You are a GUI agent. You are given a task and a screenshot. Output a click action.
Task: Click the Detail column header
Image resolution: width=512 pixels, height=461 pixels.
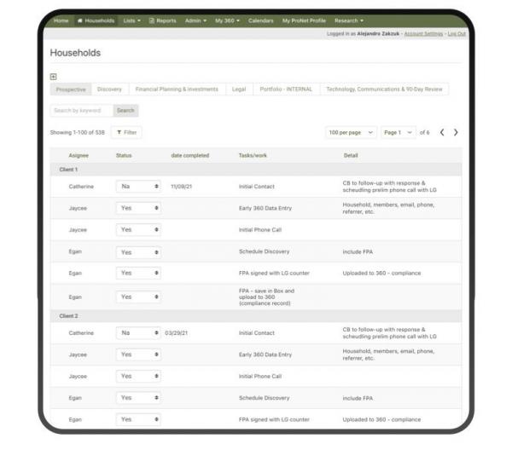point(351,156)
